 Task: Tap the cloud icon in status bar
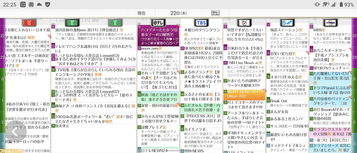(39, 4)
